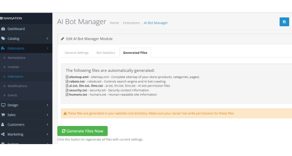The height and width of the screenshot is (156, 292).
Task: Click the robots.txt file name
Action: [77, 81]
